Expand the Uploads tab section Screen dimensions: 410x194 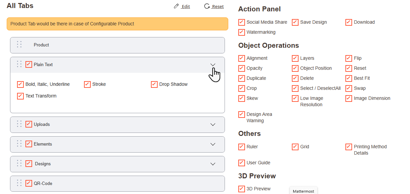[x=213, y=125]
